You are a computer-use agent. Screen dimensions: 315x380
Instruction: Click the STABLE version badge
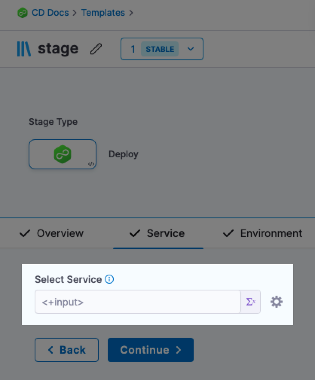(160, 49)
